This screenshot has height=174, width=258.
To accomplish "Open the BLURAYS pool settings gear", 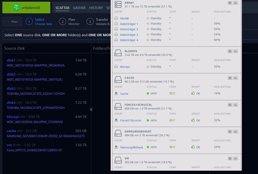I will pyautogui.click(x=230, y=51).
